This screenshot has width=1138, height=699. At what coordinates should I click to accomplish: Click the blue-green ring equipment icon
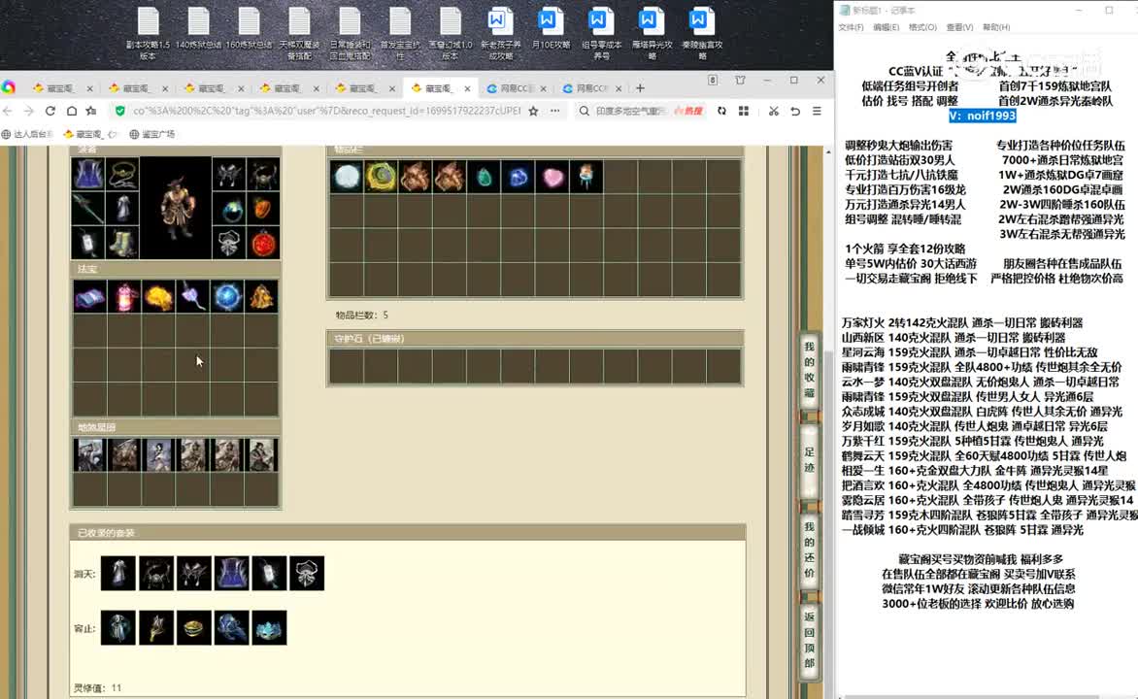pyautogui.click(x=228, y=209)
